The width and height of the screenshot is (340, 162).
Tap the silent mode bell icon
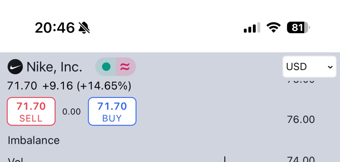click(84, 28)
